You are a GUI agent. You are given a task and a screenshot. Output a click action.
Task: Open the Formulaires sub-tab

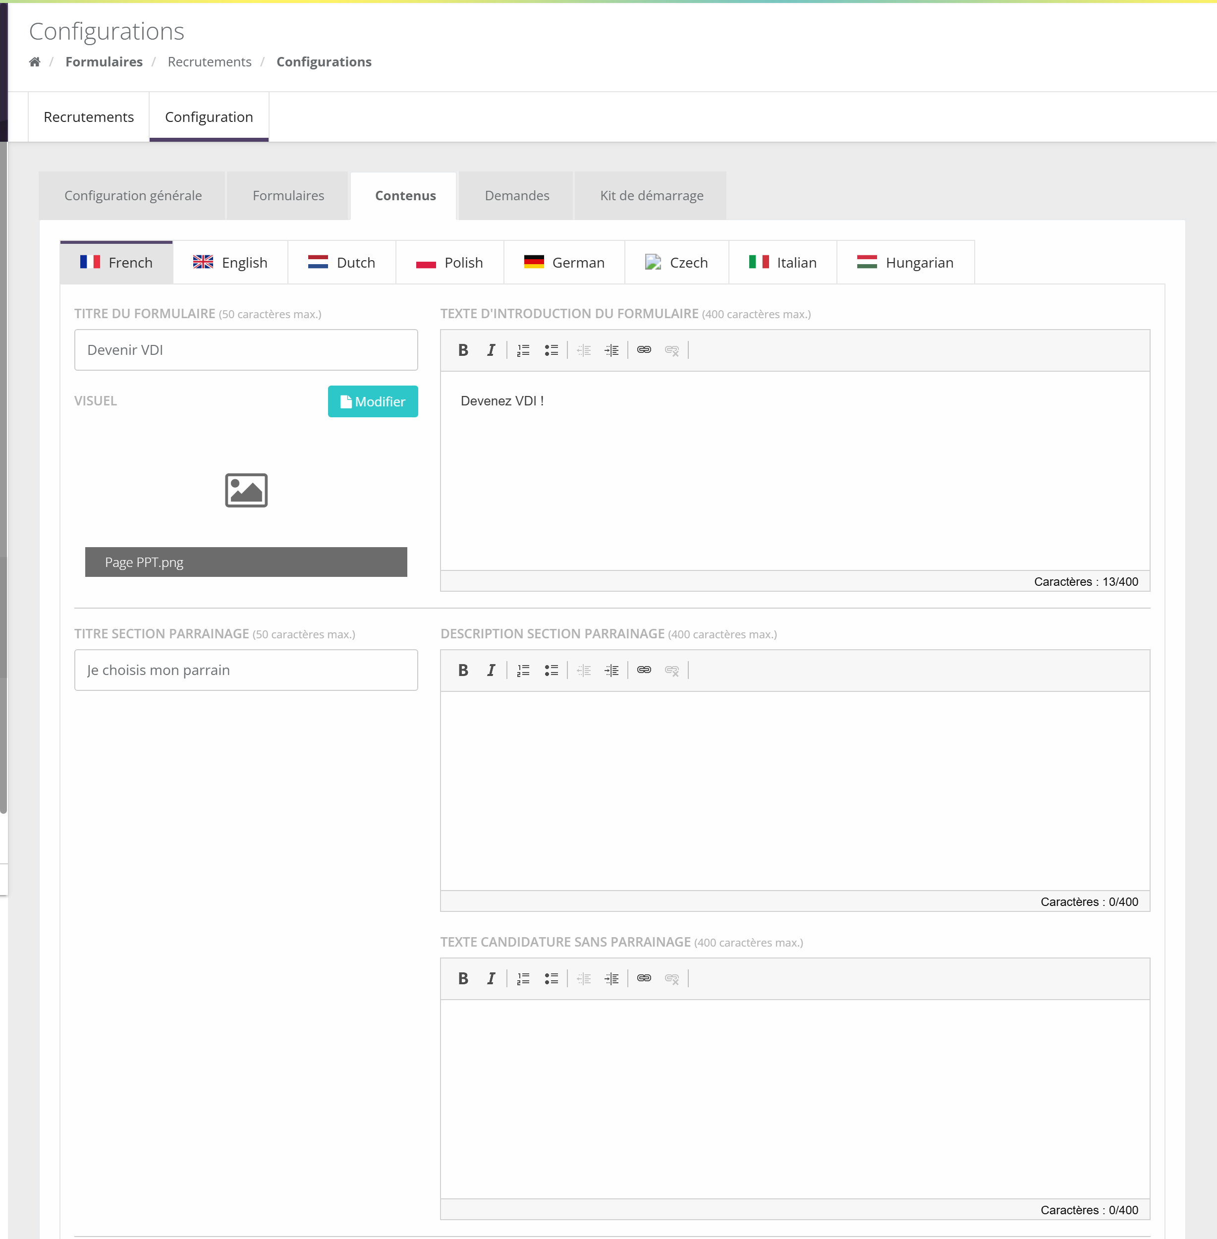click(x=288, y=196)
